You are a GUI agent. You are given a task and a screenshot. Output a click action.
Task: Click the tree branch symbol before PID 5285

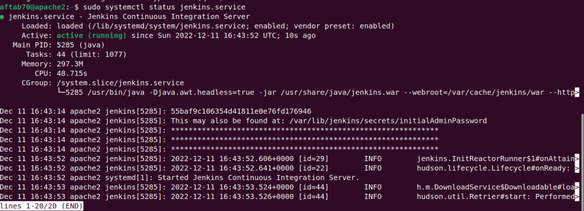(x=61, y=93)
